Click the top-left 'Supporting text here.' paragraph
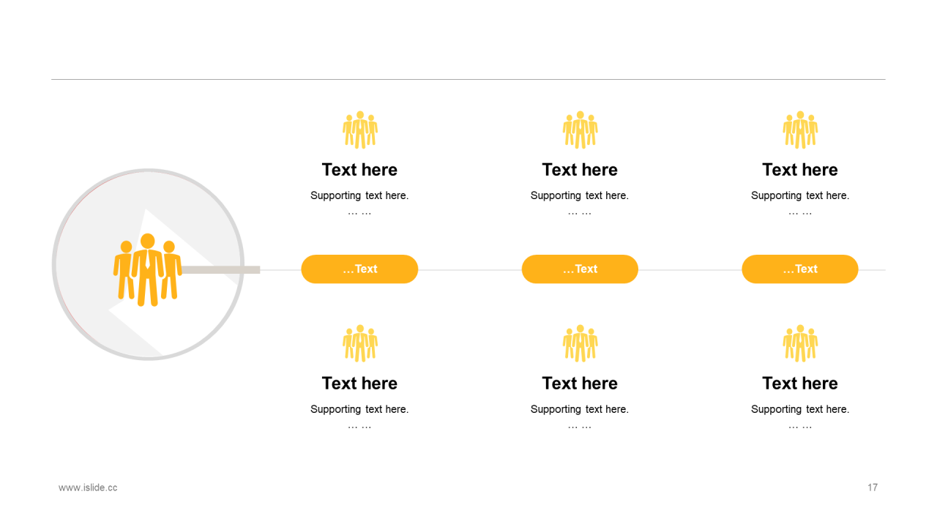This screenshot has width=937, height=527. pos(359,195)
